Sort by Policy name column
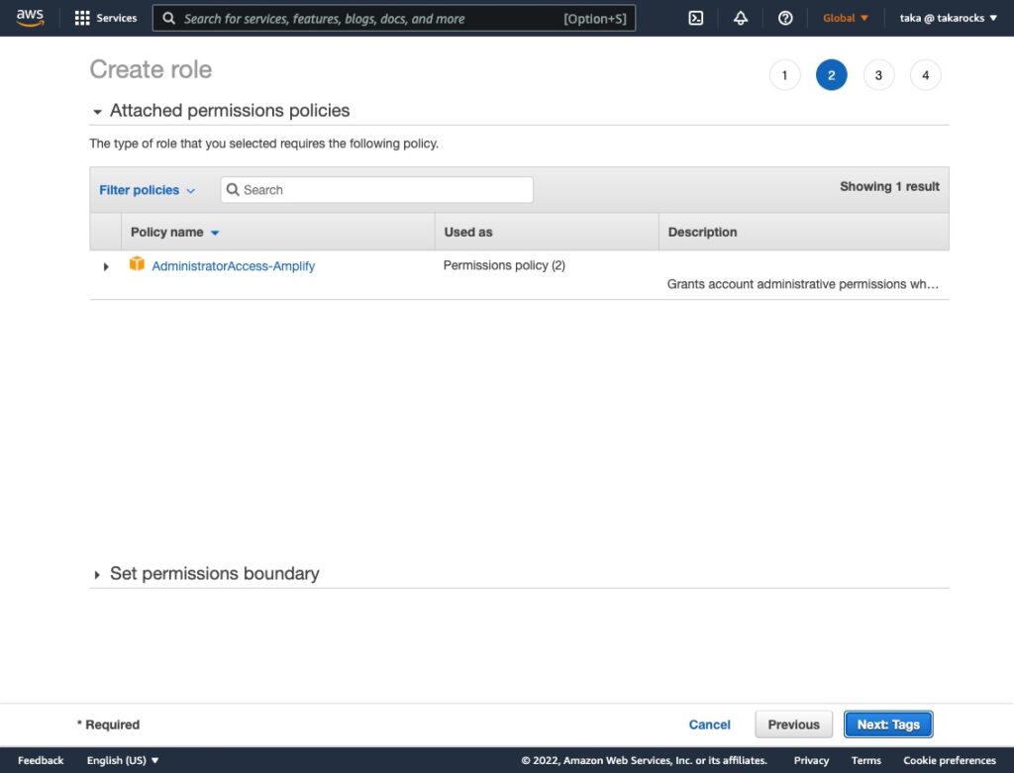The width and height of the screenshot is (1014, 773). pos(174,232)
